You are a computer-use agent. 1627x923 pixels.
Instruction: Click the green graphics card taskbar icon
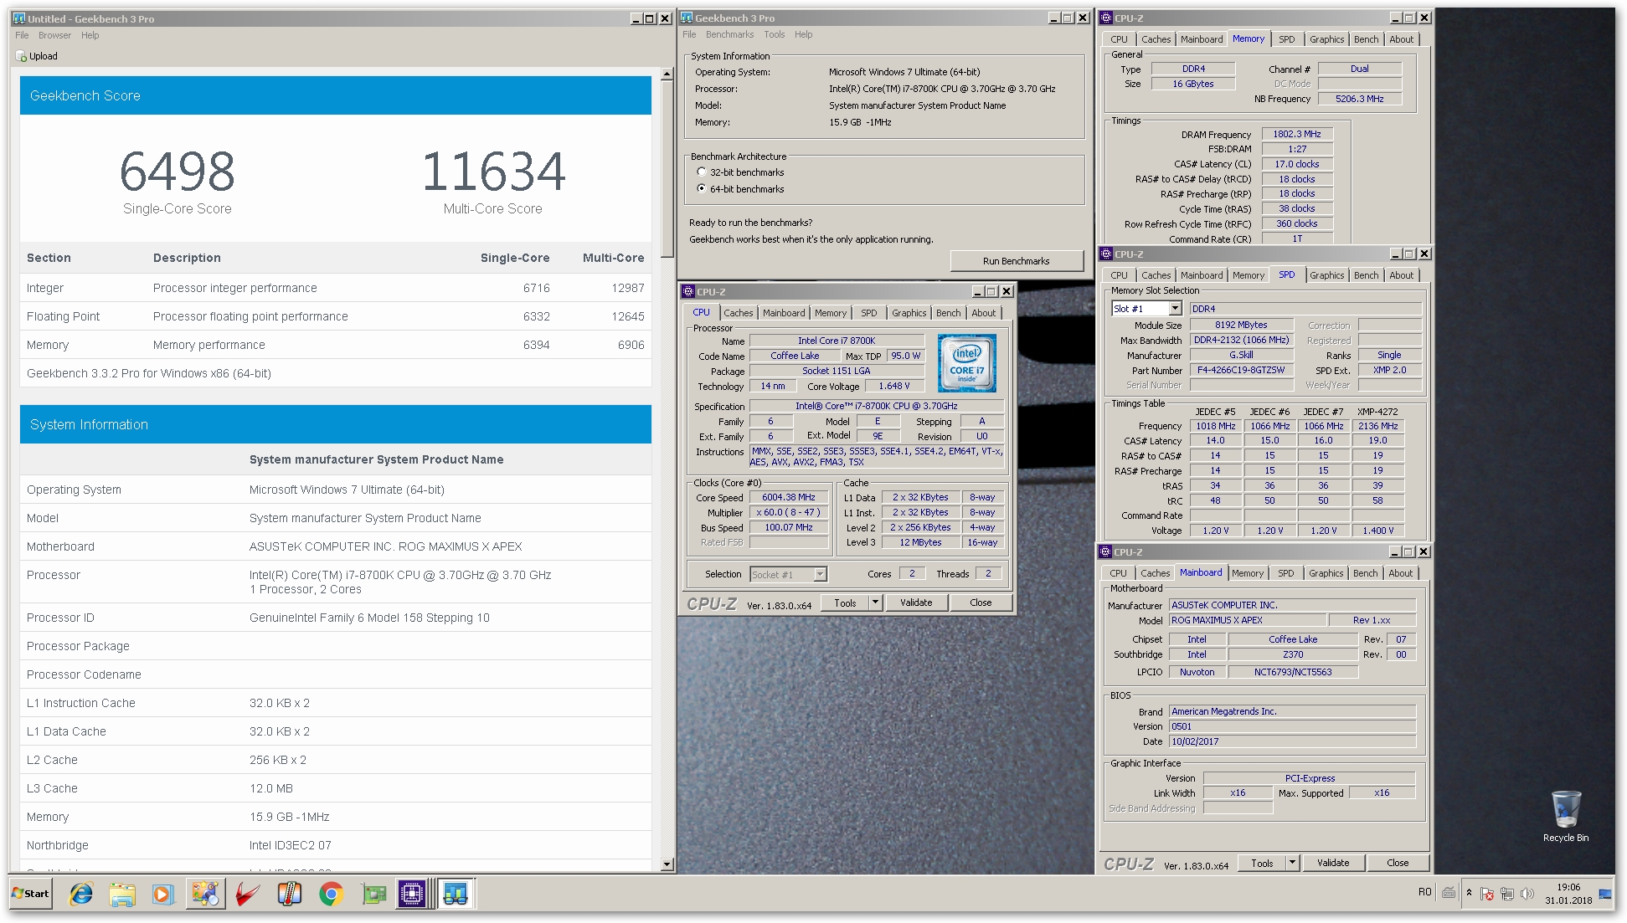click(x=373, y=894)
